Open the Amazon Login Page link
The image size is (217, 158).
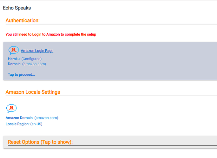(37, 51)
